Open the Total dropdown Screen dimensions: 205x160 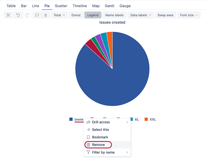[59, 15]
